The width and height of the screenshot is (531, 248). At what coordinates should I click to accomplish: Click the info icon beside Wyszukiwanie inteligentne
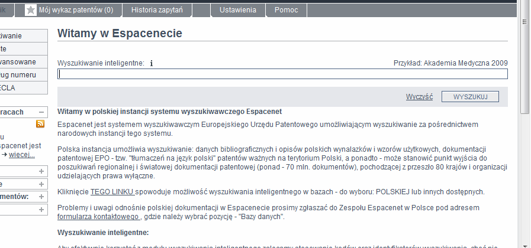point(152,63)
